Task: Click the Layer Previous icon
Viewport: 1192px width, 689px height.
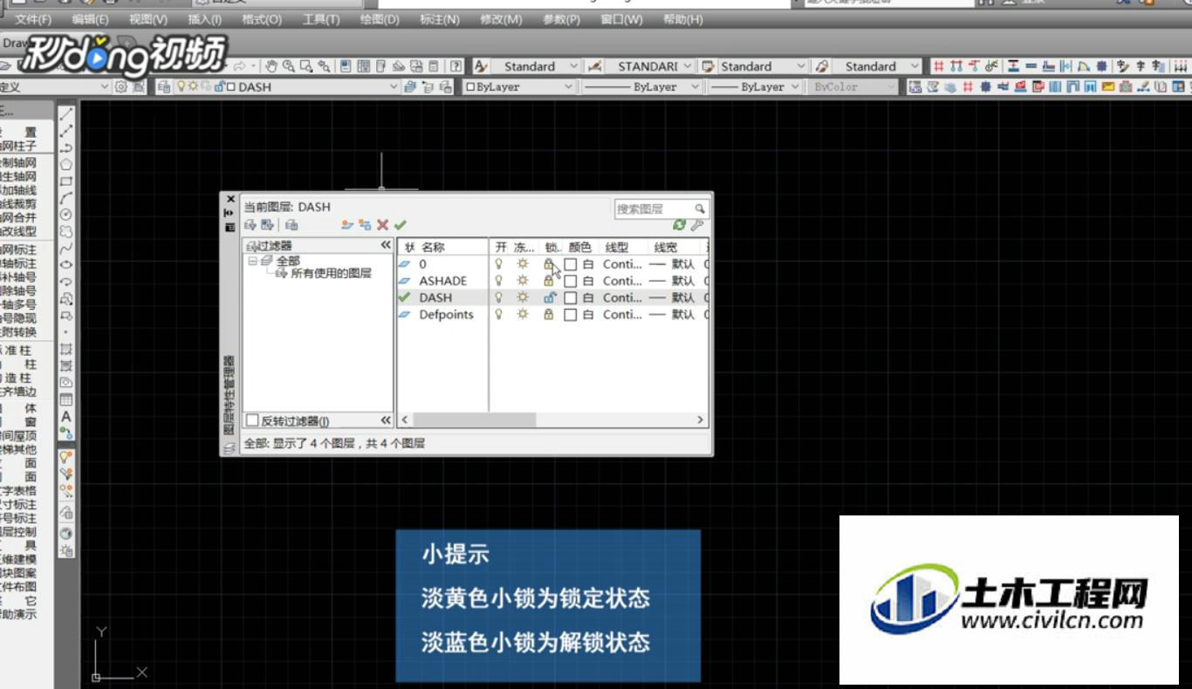Action: 428,86
